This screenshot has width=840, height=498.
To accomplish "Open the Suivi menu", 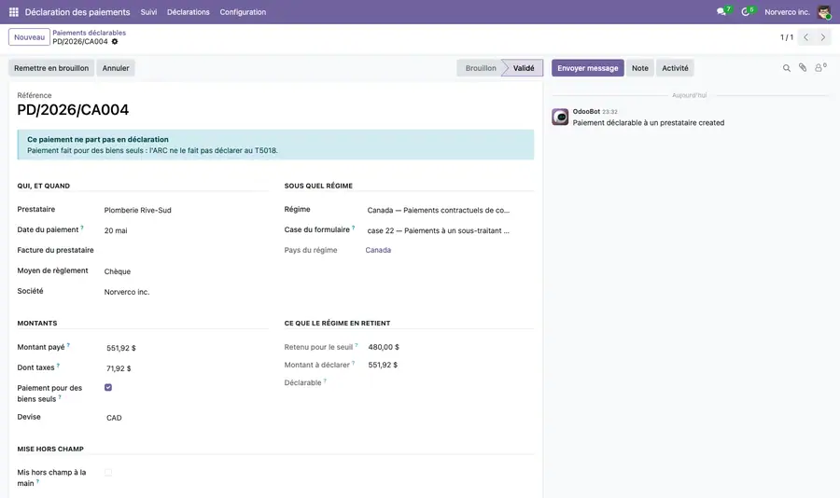I will tap(148, 12).
